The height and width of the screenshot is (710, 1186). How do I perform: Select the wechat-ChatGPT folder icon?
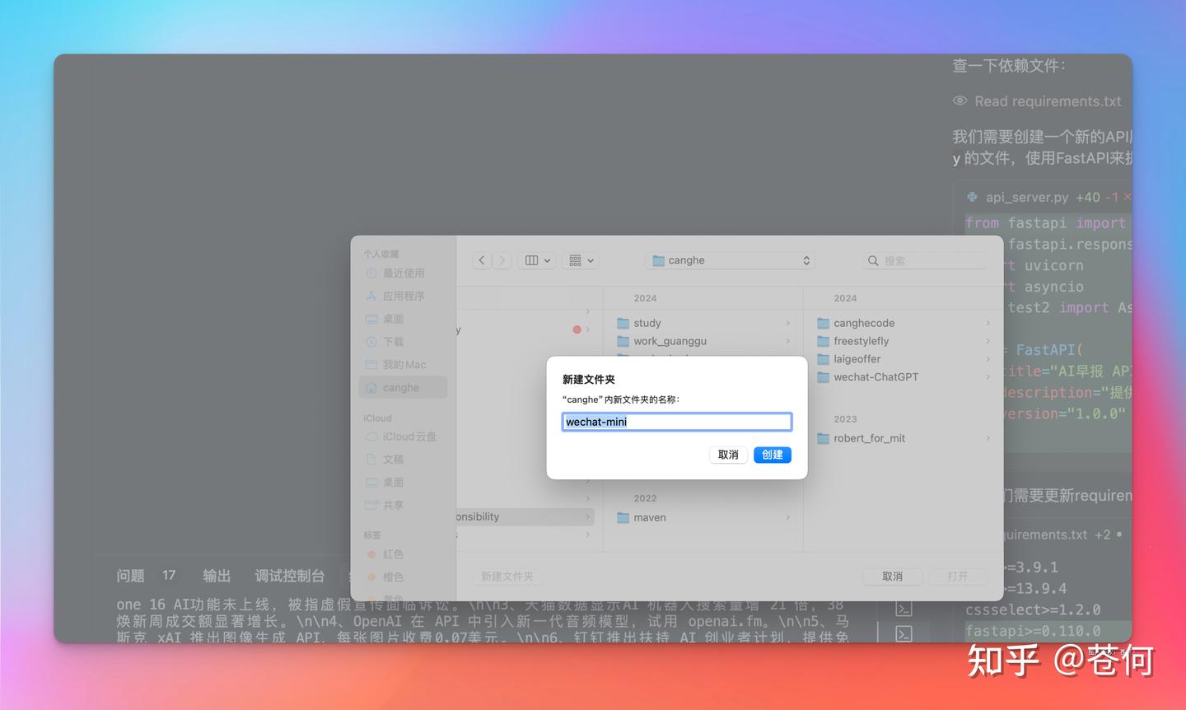click(823, 377)
